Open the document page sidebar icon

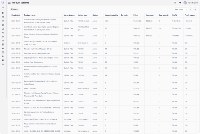coord(3,44)
